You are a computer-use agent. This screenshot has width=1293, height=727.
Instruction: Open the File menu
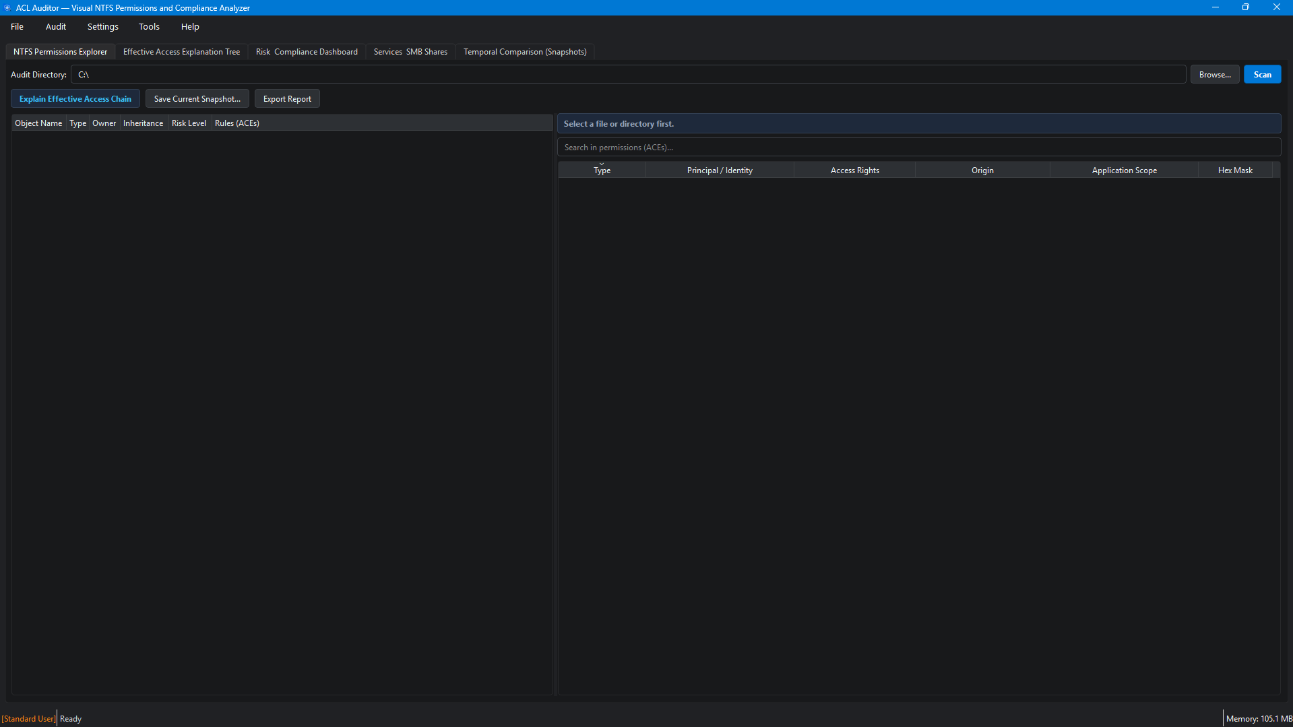[17, 27]
